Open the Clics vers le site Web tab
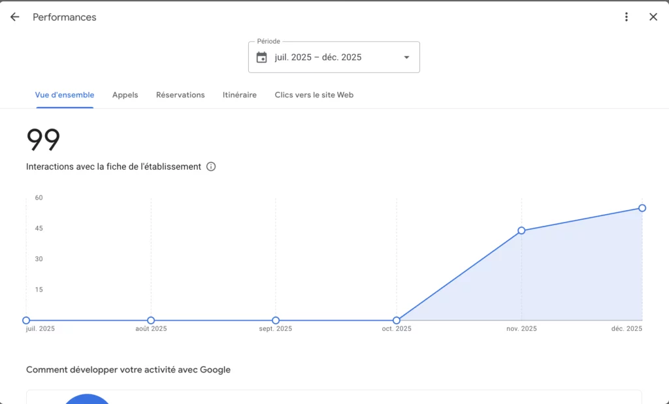This screenshot has height=404, width=669. (x=314, y=95)
